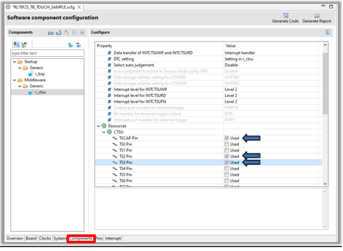Click the Generate Report label
The width and height of the screenshot is (343, 251).
317,21
